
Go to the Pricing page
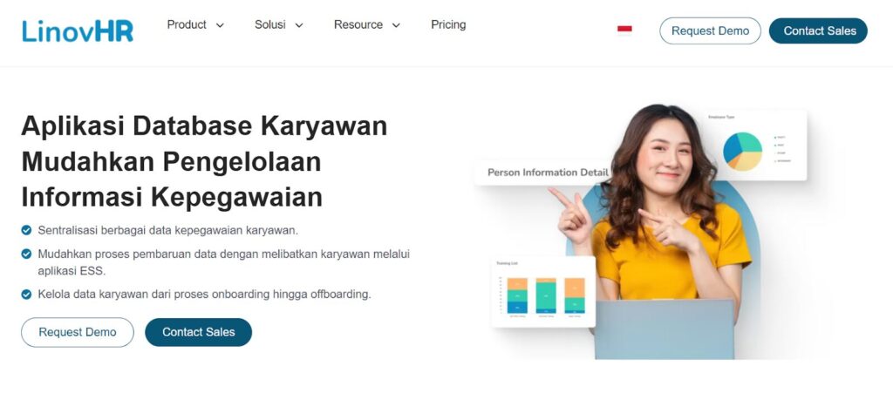tap(448, 24)
